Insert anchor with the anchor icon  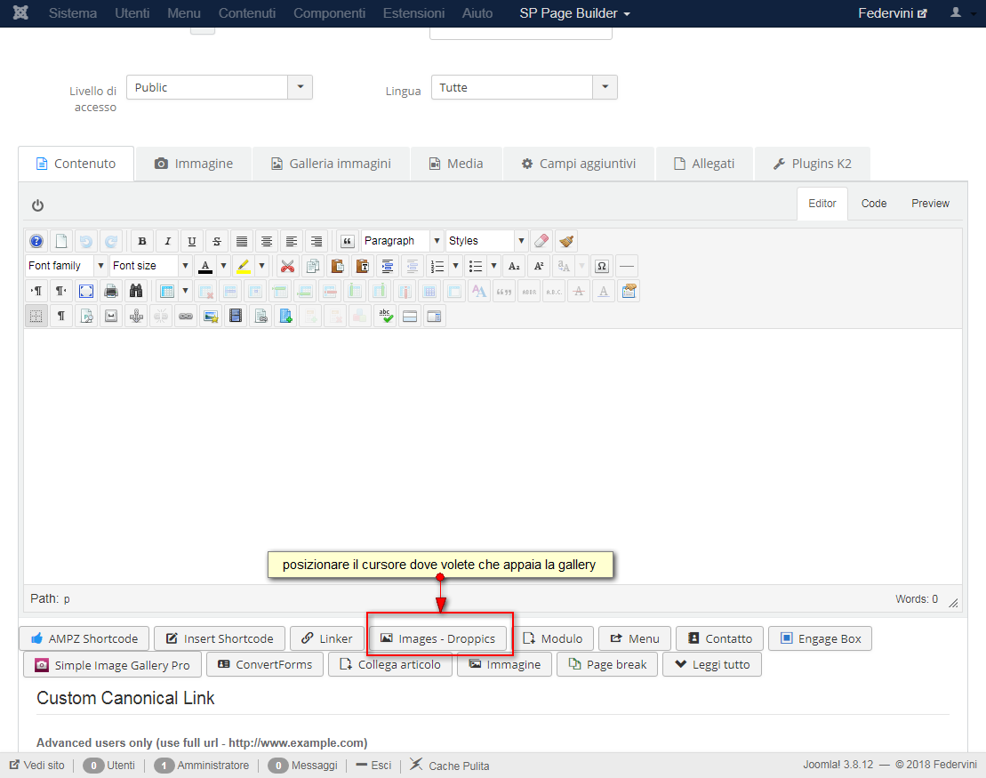[136, 316]
